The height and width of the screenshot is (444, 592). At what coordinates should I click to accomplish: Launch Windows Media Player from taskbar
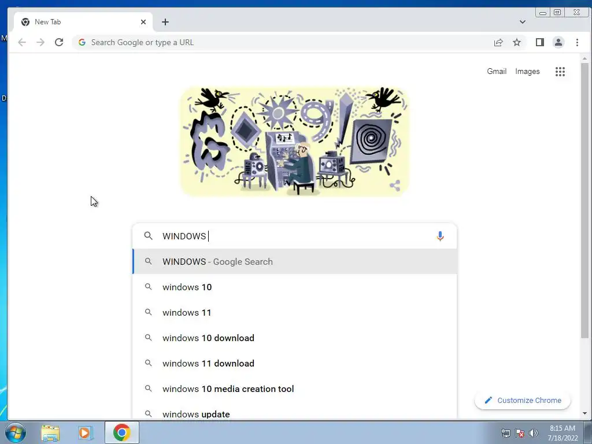tap(86, 432)
